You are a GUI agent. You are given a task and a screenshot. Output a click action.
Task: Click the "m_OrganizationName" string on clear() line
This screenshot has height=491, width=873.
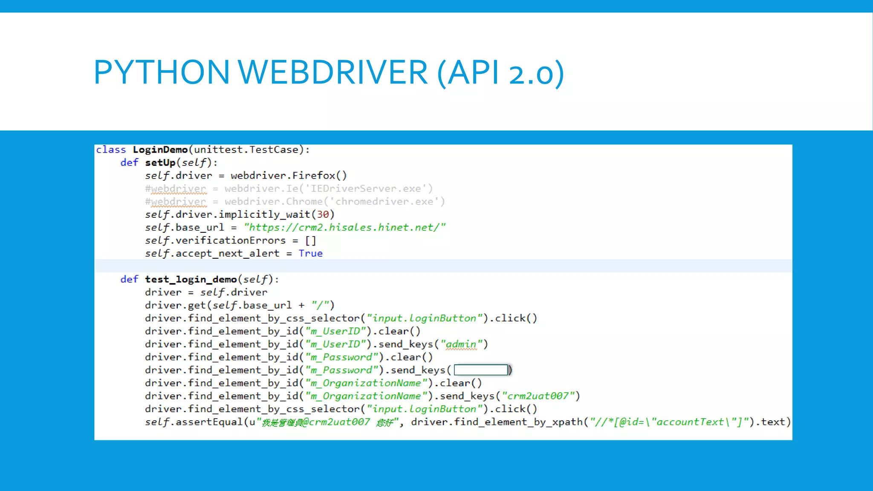click(x=366, y=383)
